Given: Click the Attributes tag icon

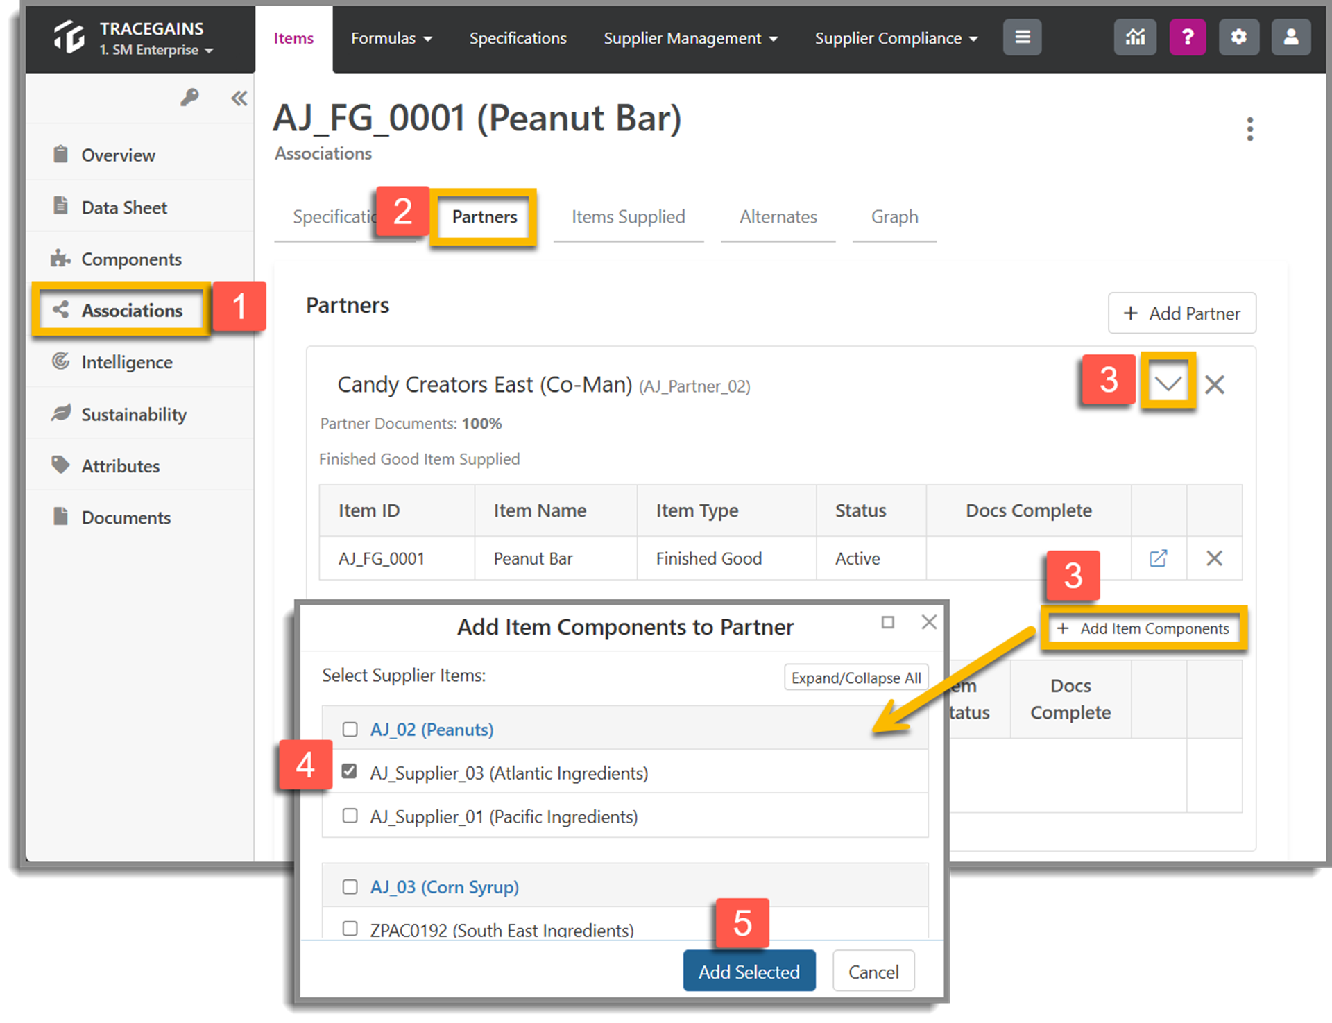Looking at the screenshot, I should click(x=61, y=465).
